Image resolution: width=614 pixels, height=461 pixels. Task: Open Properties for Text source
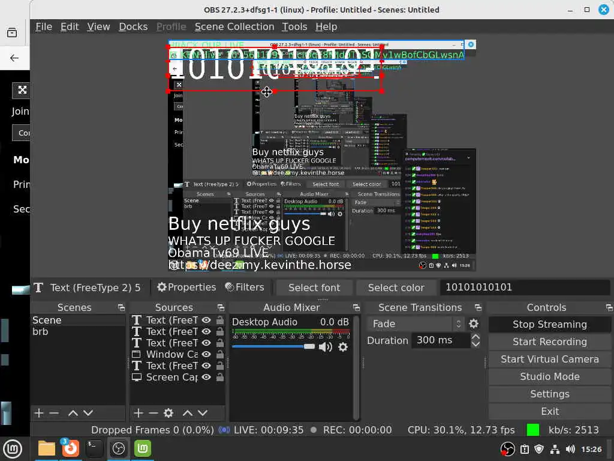(186, 288)
